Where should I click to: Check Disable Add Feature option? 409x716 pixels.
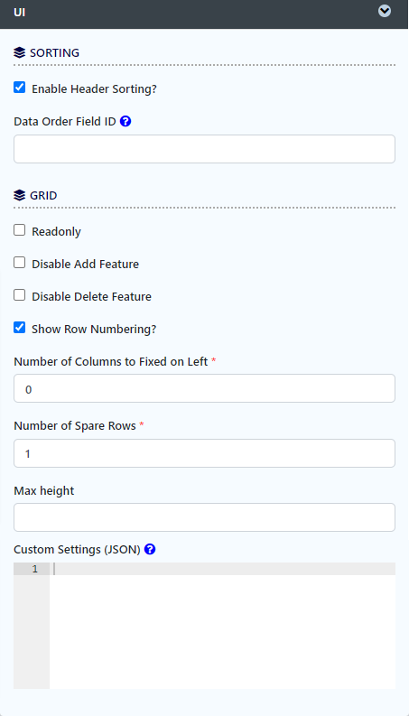pos(19,263)
